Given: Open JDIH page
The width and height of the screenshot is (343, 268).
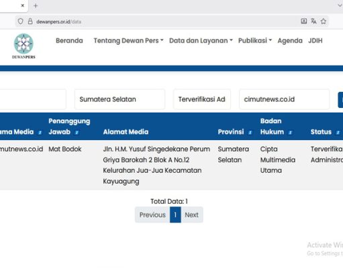Looking at the screenshot, I should tap(315, 41).
